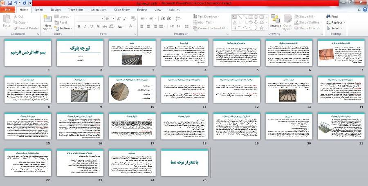
Task: Open the View tab
Action: pyautogui.click(x=158, y=10)
